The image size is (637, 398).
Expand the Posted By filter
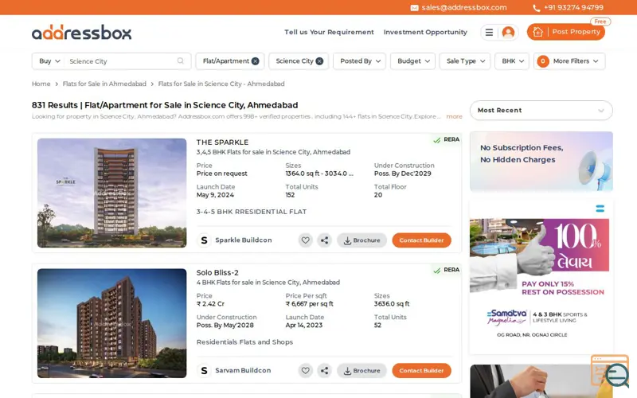click(x=360, y=61)
